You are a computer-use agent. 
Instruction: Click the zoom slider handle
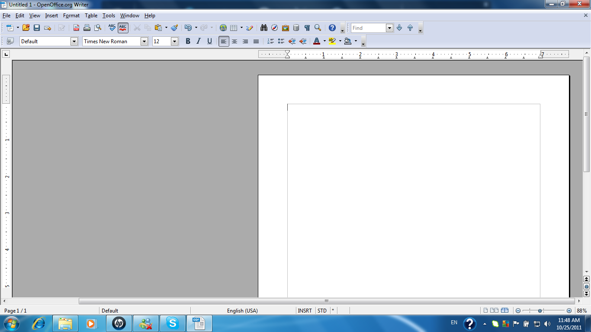point(540,310)
